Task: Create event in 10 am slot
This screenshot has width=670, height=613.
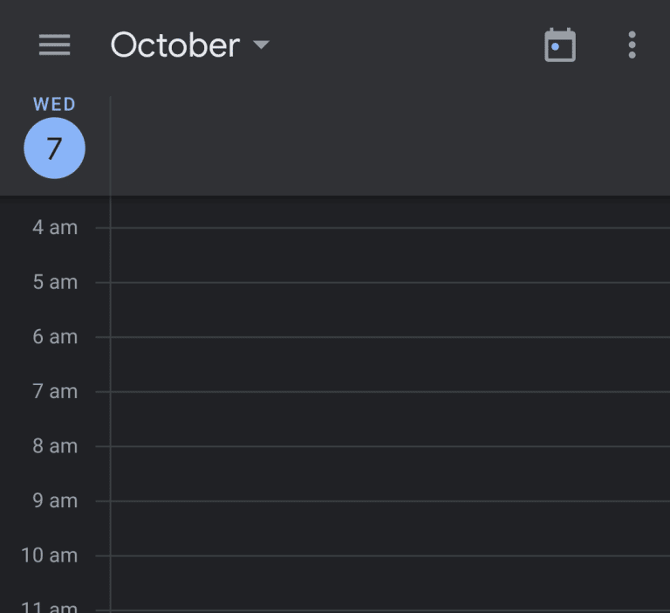Action: coord(389,582)
